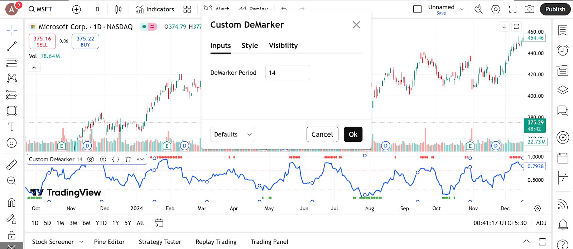The width and height of the screenshot is (573, 249).
Task: Open quick search lightning icon
Action: [478, 9]
